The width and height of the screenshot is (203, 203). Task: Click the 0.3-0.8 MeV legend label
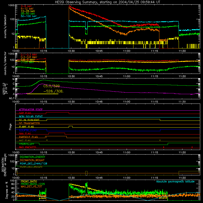29,57
